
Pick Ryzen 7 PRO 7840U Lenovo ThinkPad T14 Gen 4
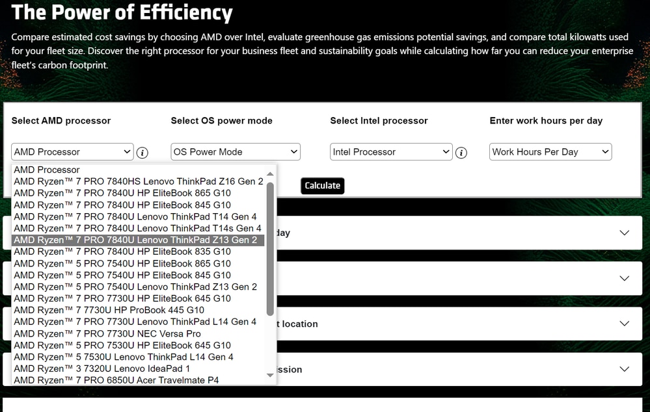pyautogui.click(x=138, y=216)
